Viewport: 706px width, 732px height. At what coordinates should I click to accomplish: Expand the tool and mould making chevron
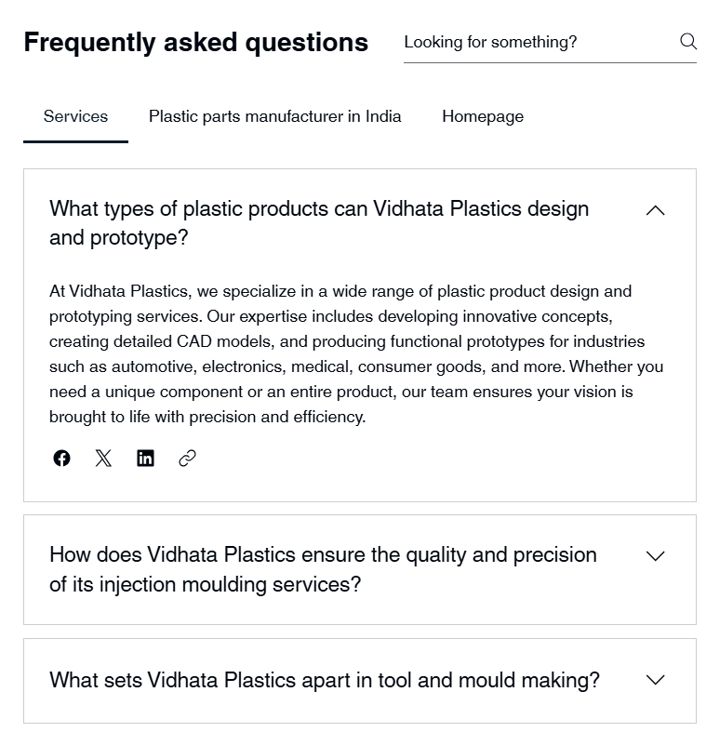[655, 680]
